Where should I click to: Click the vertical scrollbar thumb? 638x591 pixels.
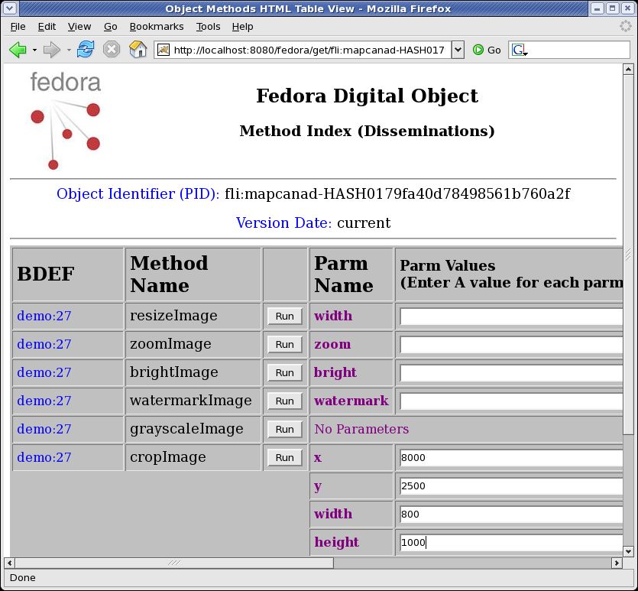(628, 255)
